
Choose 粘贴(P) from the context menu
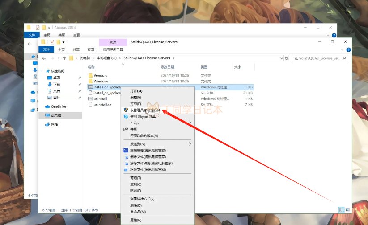[x=135, y=191]
